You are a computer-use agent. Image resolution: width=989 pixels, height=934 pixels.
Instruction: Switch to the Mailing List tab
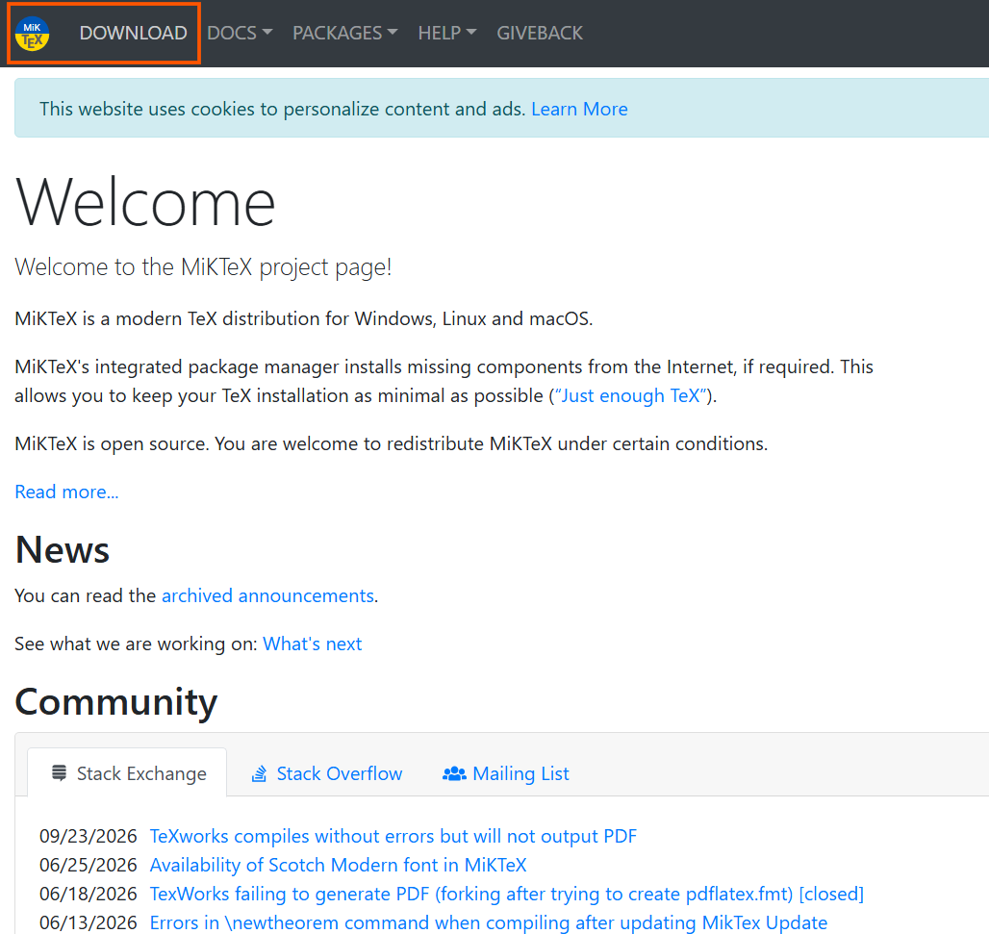coord(506,773)
